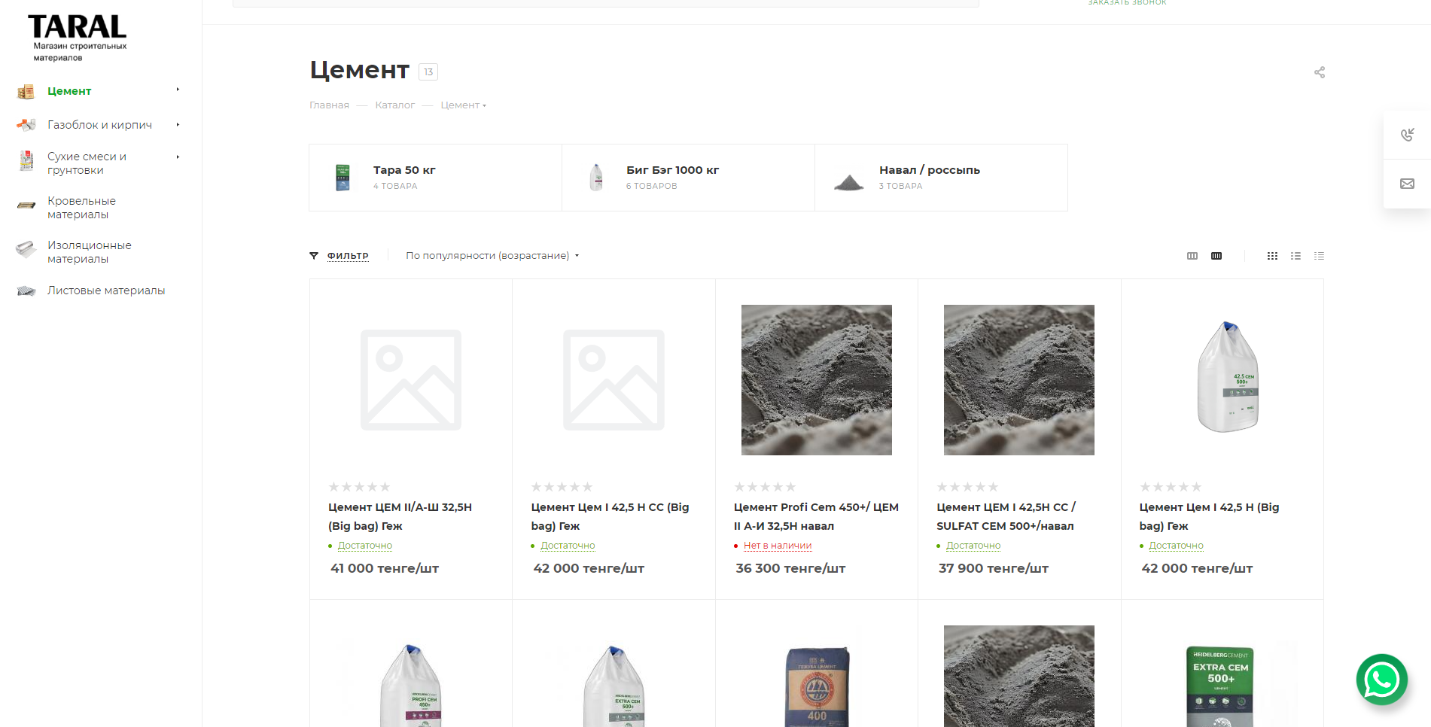
Task: Switch to three-column width layout icon
Action: tap(1192, 256)
